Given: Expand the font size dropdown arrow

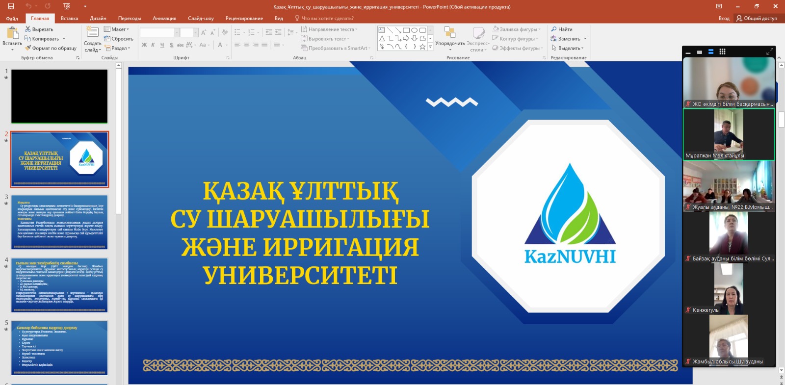Looking at the screenshot, I should (196, 32).
